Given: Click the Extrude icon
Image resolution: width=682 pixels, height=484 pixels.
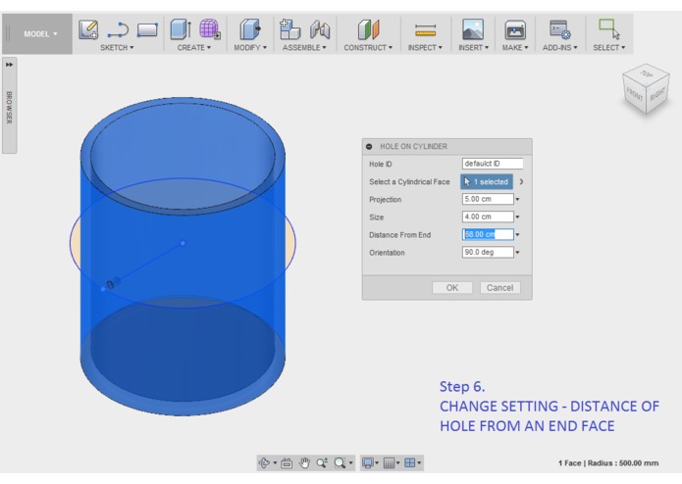Looking at the screenshot, I should [x=181, y=29].
